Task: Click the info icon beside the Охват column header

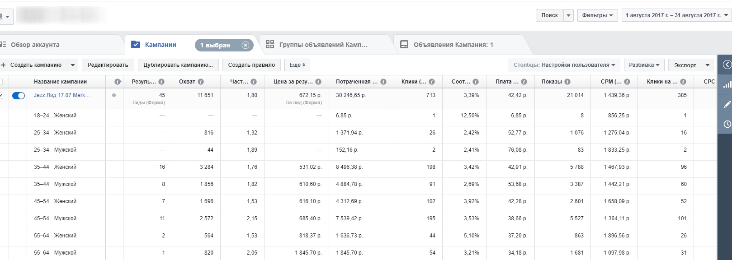Action: [201, 82]
